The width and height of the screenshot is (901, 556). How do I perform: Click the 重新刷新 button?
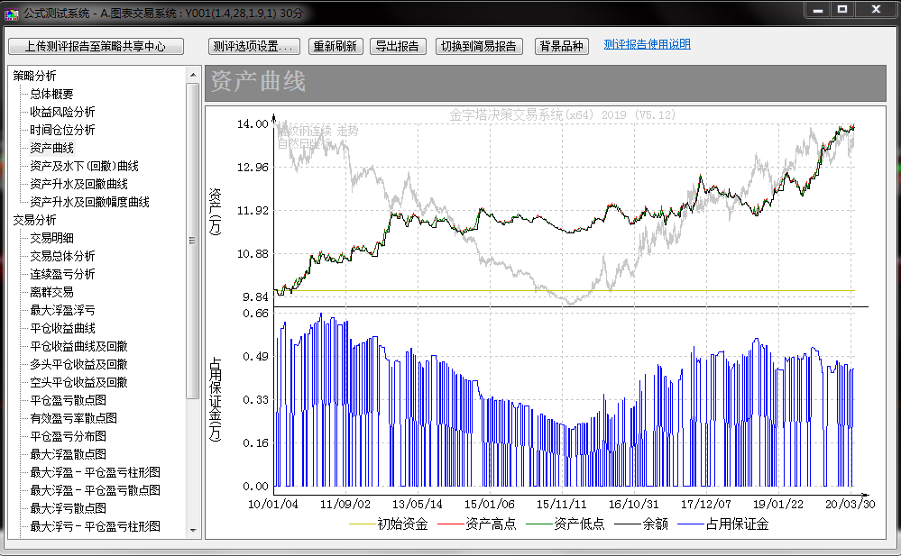(x=336, y=47)
